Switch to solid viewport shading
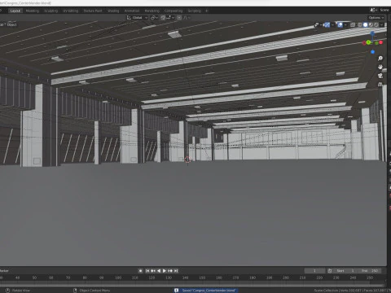Image resolution: width=391 pixels, height=293 pixels. click(366, 25)
